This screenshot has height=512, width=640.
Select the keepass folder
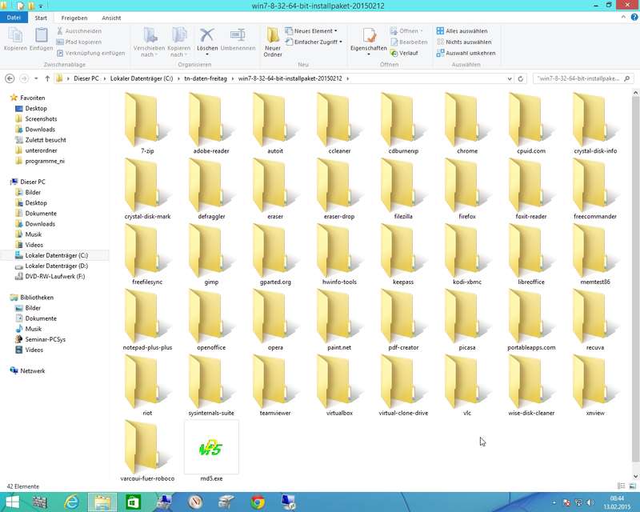coord(403,254)
